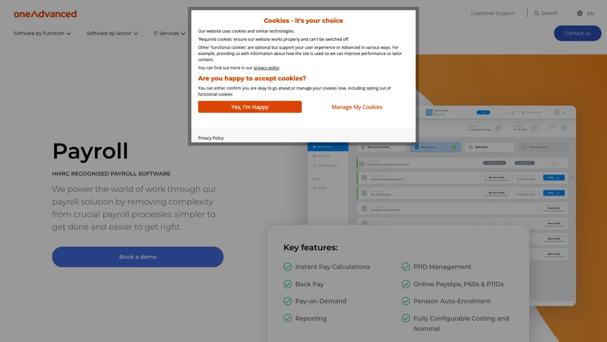
Task: Click the Payroll page heading
Action: coord(91,151)
